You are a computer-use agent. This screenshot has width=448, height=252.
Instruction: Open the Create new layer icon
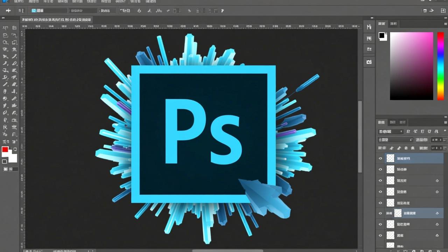[430, 251]
